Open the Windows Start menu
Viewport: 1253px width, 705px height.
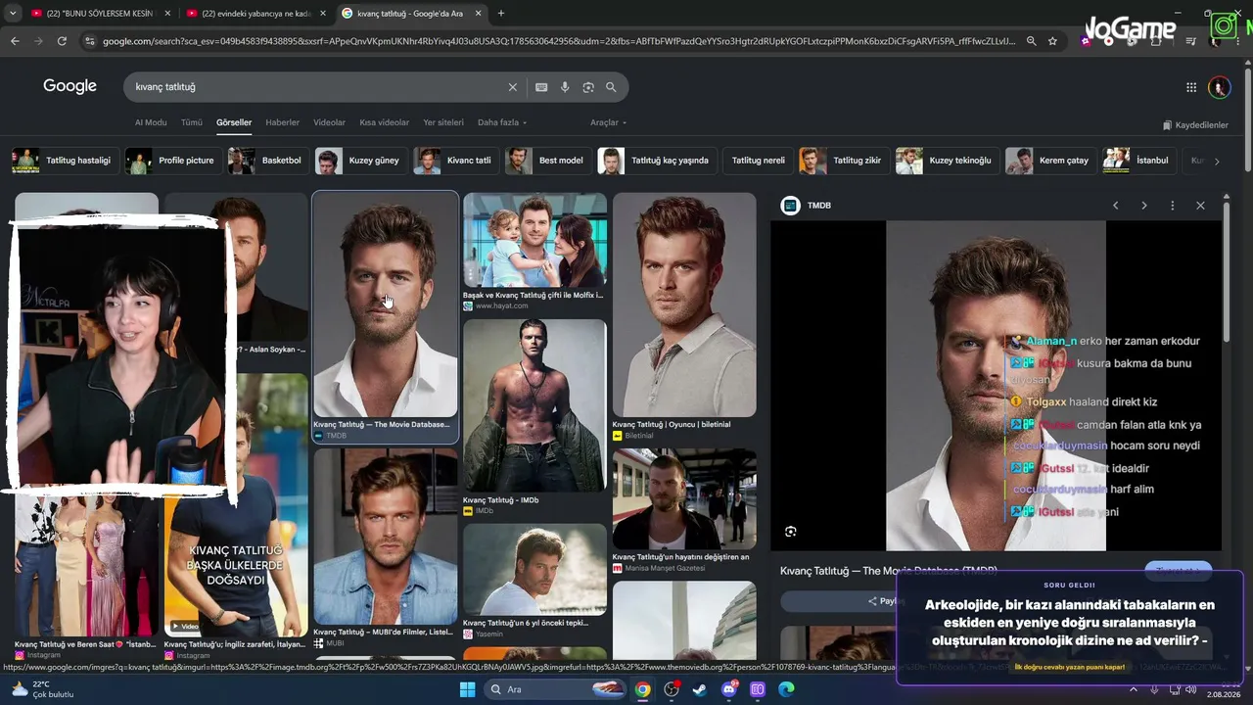[x=467, y=689]
